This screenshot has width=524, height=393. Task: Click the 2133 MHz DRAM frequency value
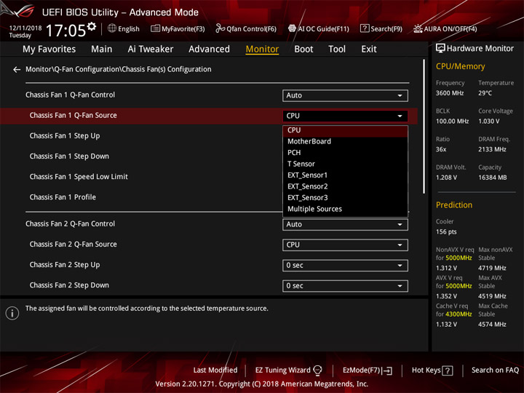[x=492, y=149]
